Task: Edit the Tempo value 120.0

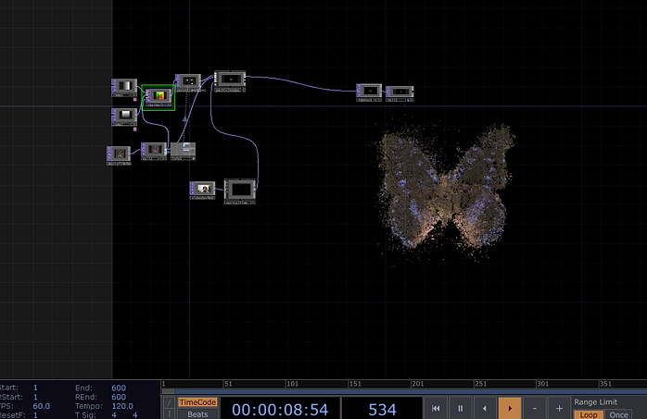Action: coord(122,406)
